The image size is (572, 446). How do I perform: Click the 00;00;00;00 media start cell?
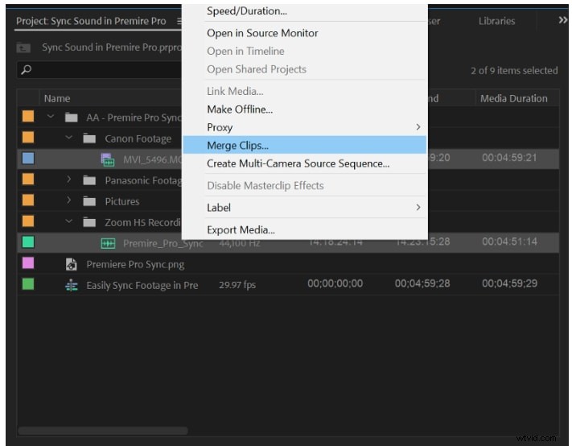(335, 283)
